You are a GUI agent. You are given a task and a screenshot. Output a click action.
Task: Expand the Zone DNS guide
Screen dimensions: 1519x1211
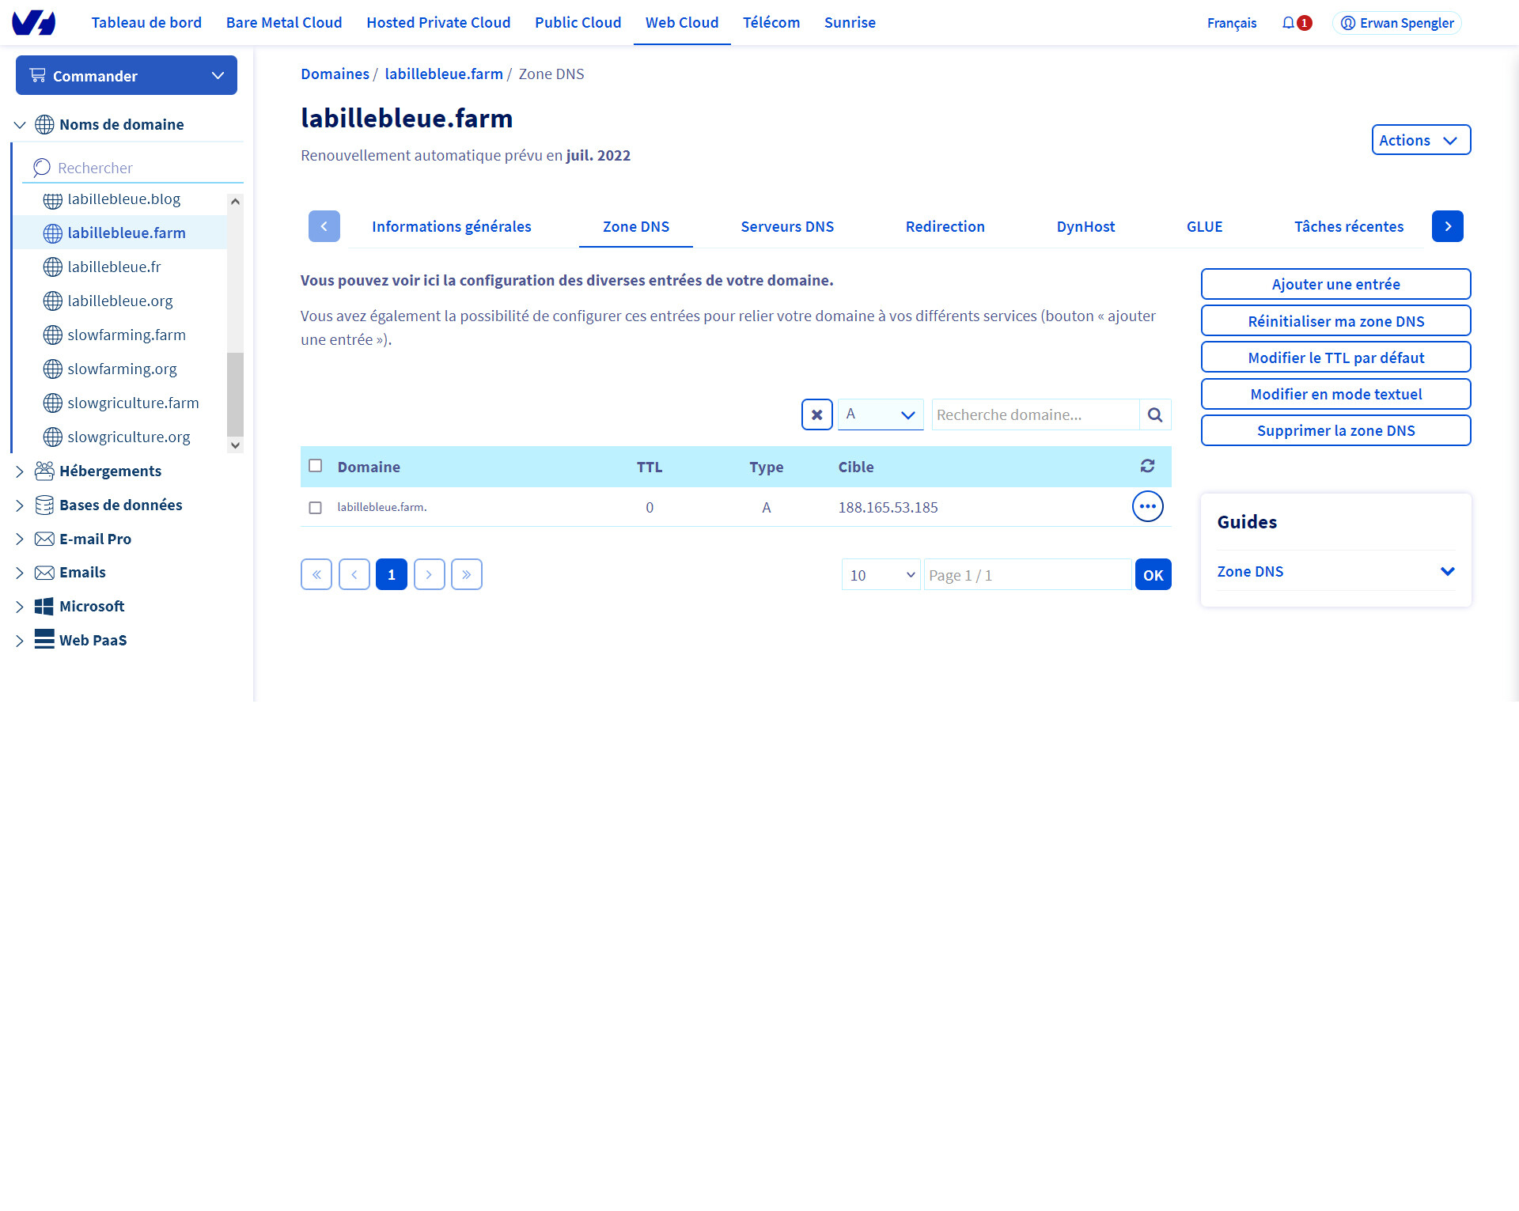tap(1336, 571)
